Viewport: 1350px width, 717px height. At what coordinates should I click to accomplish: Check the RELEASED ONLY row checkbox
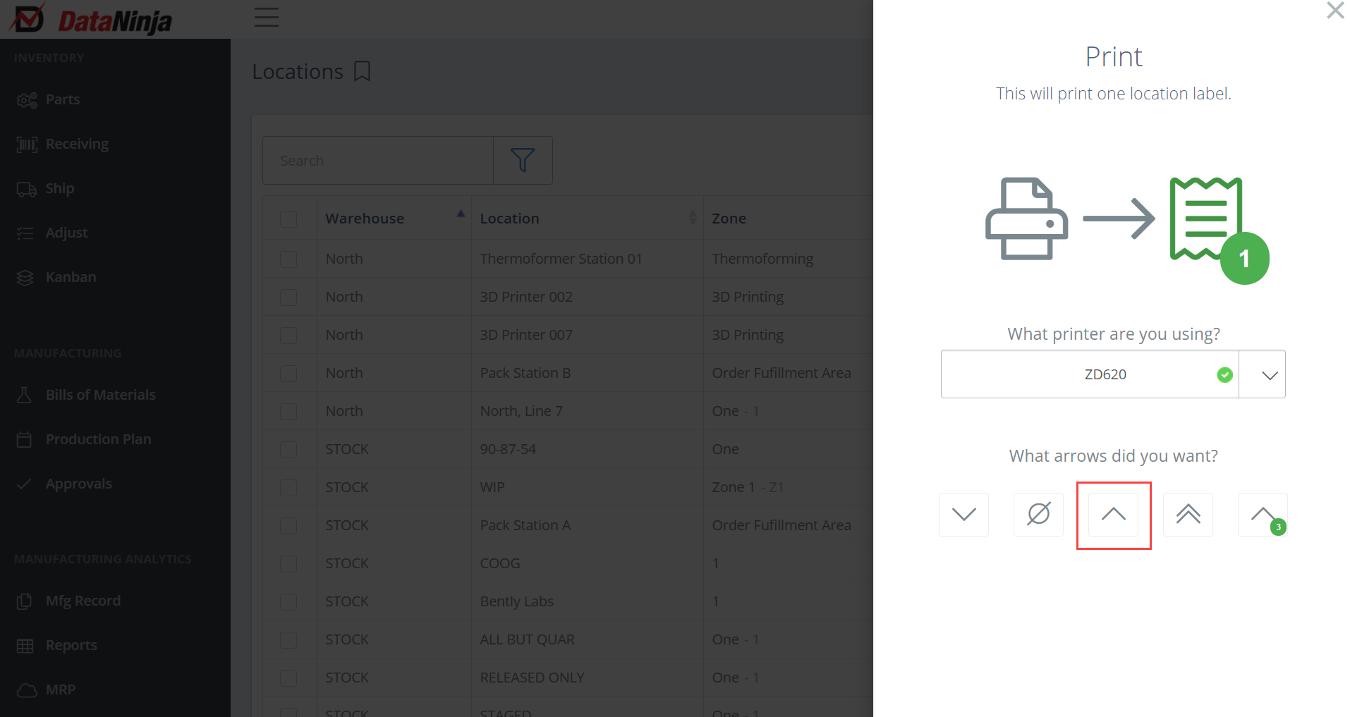click(288, 678)
